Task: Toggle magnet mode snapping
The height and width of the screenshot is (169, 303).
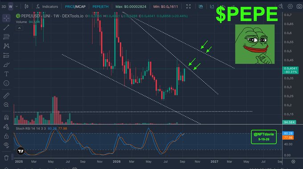Action: [6, 117]
